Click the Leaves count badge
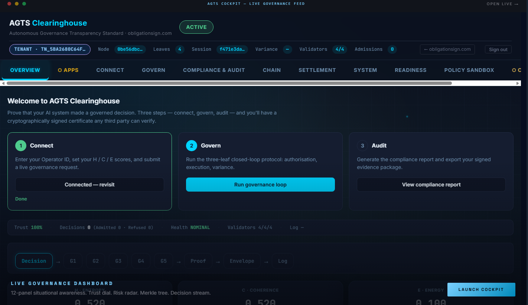The width and height of the screenshot is (528, 305). coord(180,49)
